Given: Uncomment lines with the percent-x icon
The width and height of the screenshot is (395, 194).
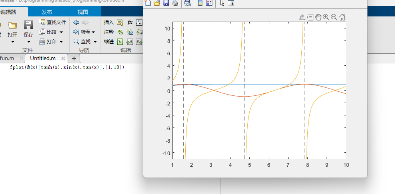Looking at the screenshot, I should (130, 32).
